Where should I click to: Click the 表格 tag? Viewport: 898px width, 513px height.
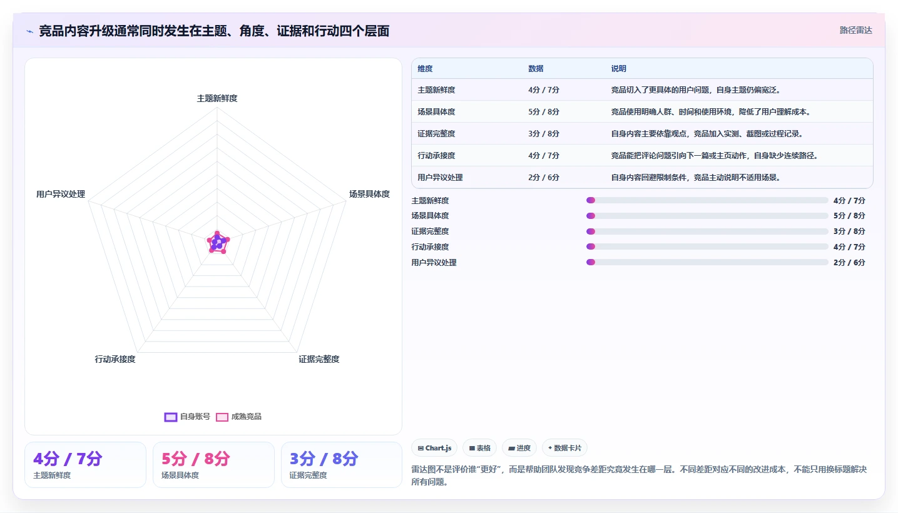(x=479, y=448)
